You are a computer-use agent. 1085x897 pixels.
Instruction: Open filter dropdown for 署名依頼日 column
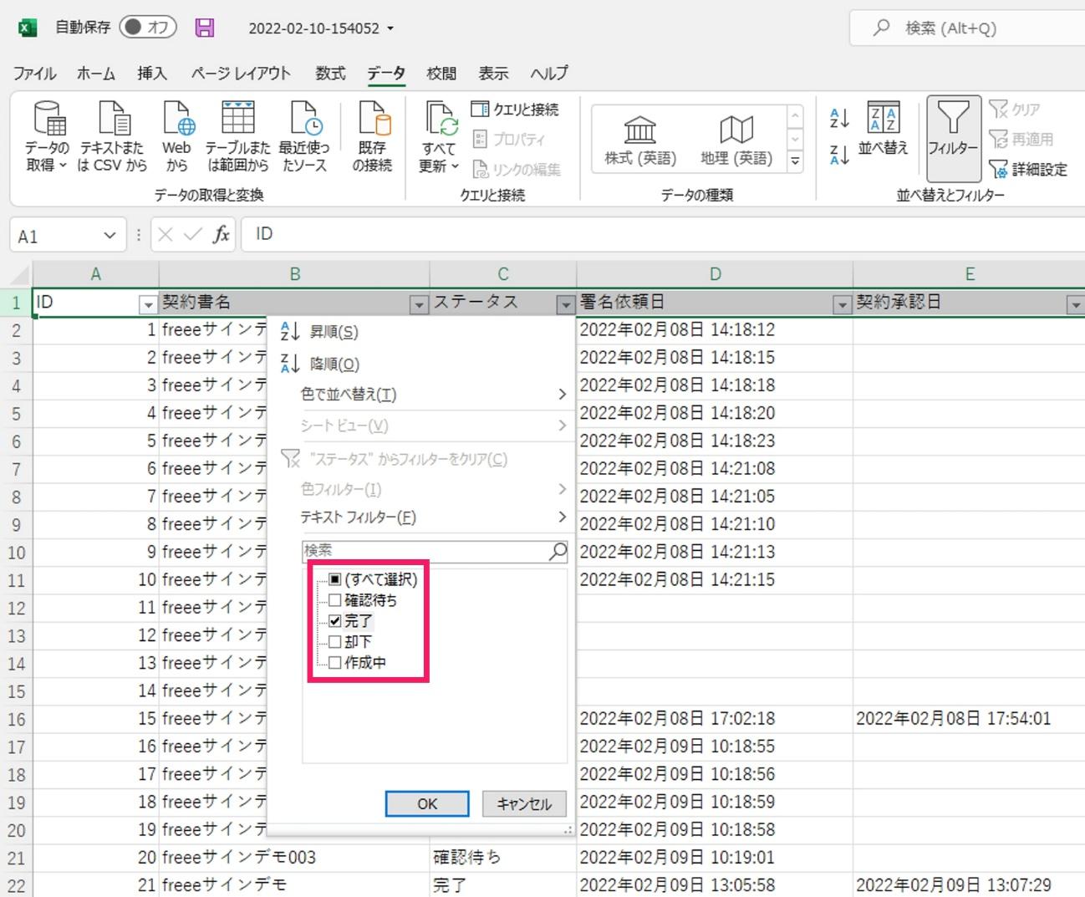(843, 305)
